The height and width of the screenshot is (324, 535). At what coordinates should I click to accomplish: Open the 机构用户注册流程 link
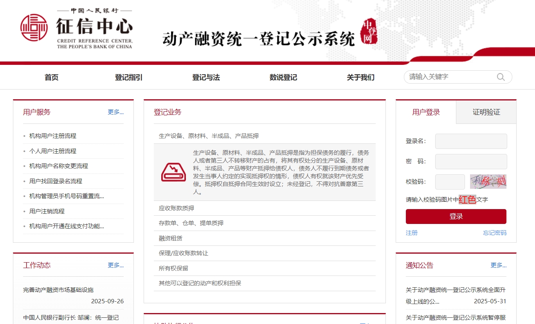click(53, 136)
